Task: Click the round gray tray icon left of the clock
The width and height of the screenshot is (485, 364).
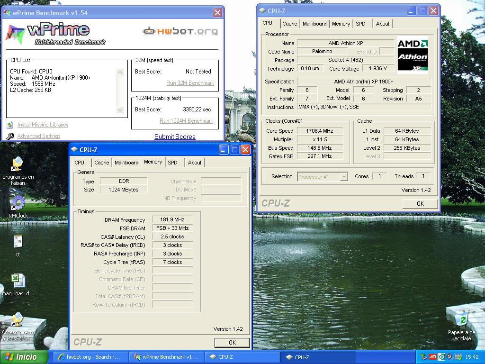Action: pyautogui.click(x=449, y=357)
